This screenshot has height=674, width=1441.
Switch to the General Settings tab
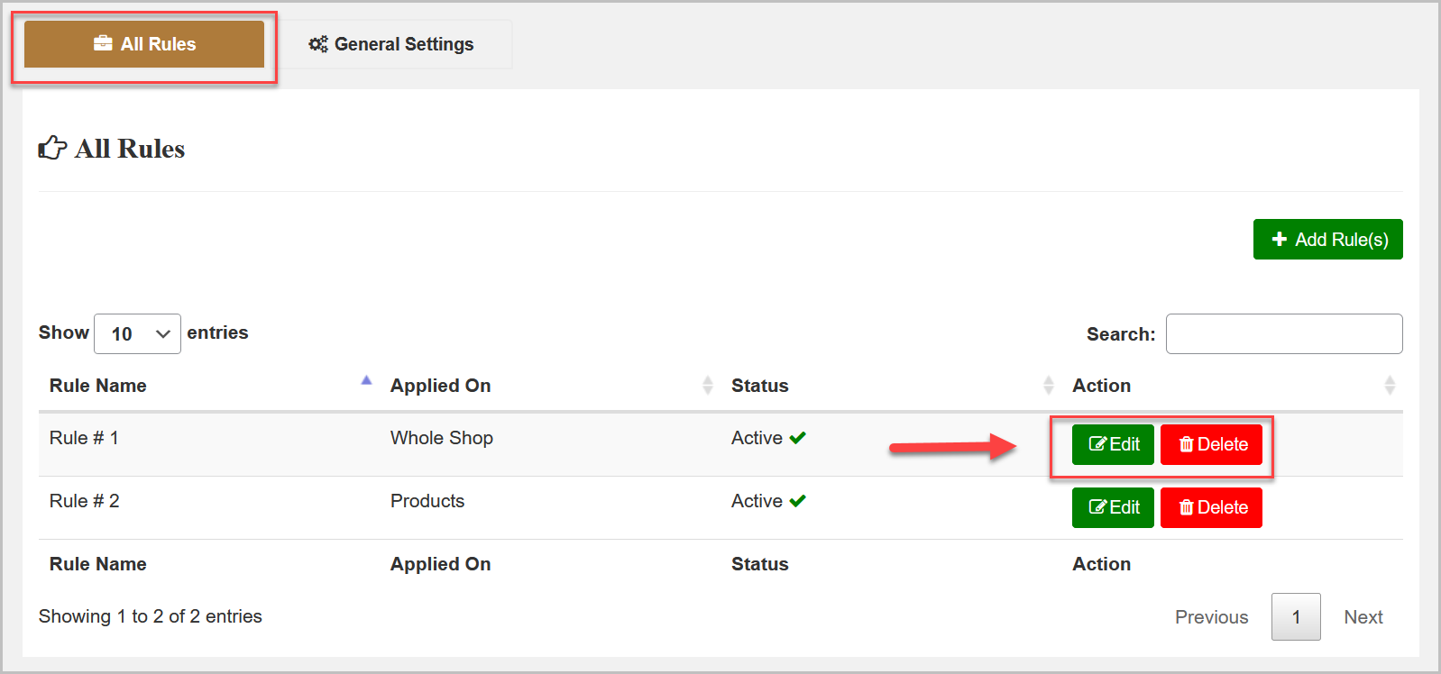392,44
